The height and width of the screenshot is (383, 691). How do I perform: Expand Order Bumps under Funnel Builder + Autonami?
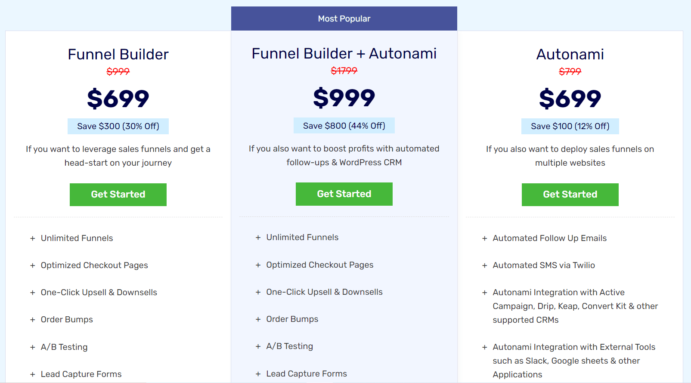pyautogui.click(x=292, y=319)
